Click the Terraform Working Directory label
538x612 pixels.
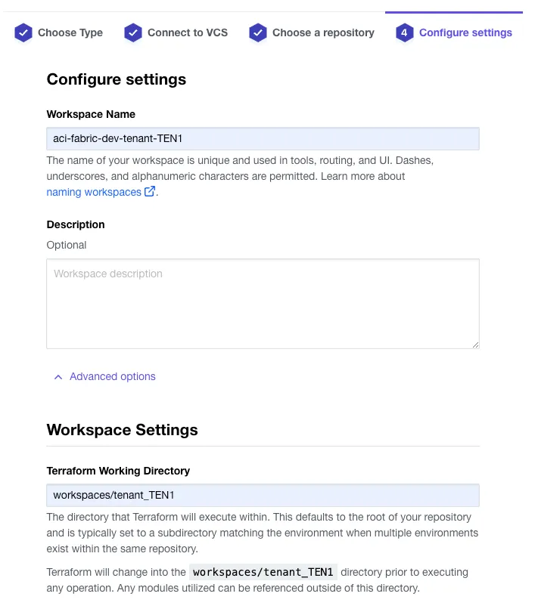tap(118, 471)
